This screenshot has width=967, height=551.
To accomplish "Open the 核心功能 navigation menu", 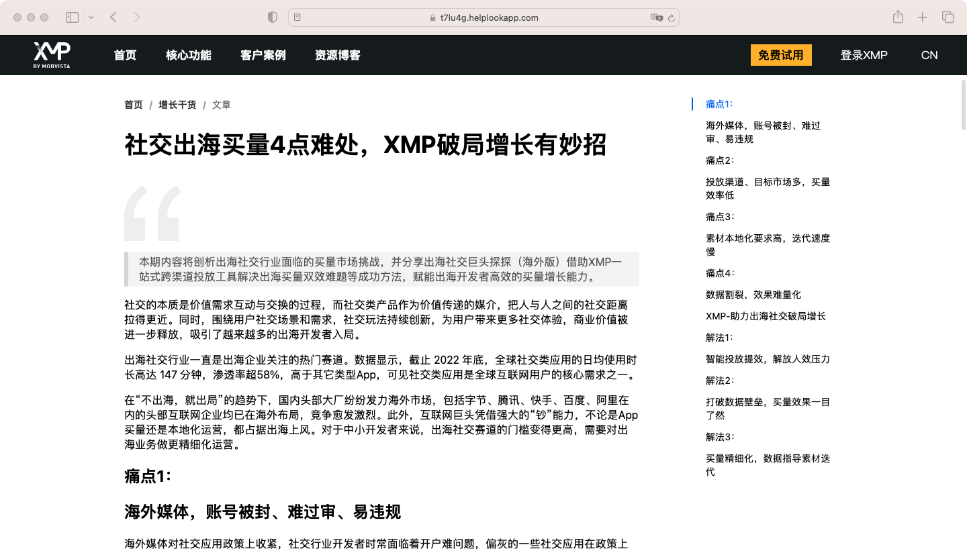I will [x=188, y=55].
